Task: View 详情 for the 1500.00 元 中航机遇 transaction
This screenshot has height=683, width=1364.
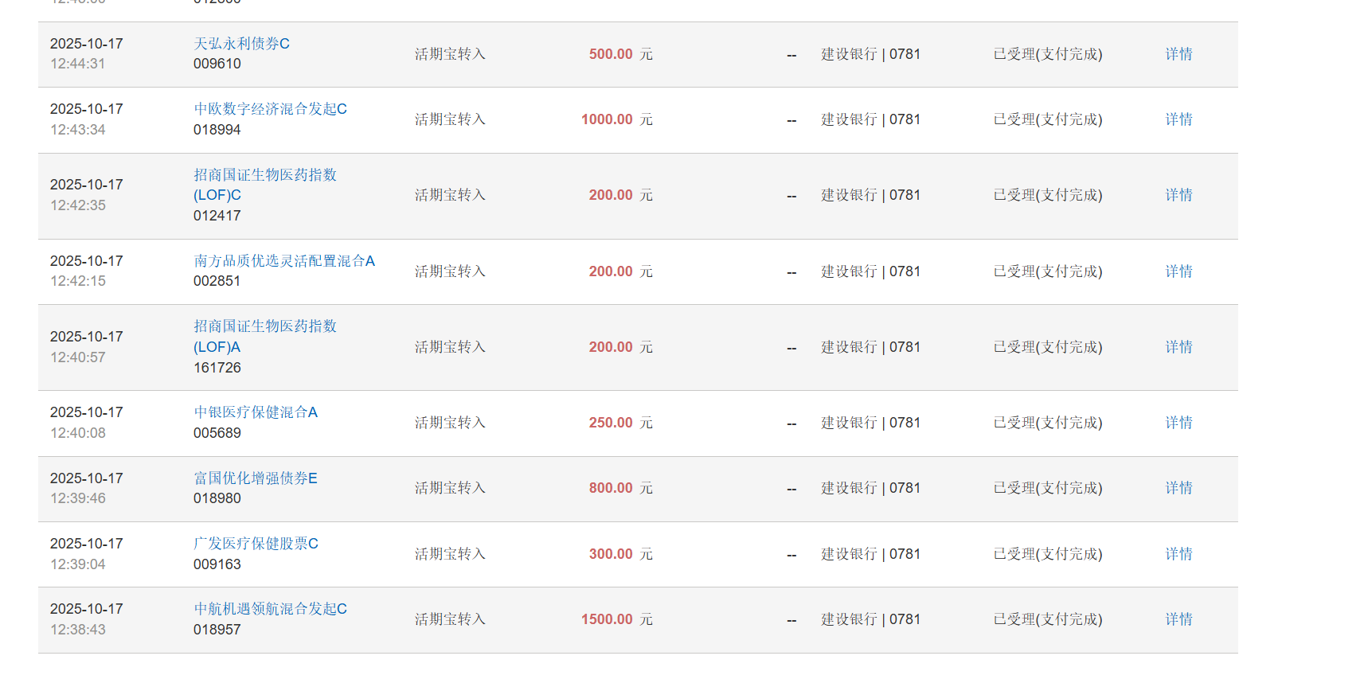Action: (1178, 619)
